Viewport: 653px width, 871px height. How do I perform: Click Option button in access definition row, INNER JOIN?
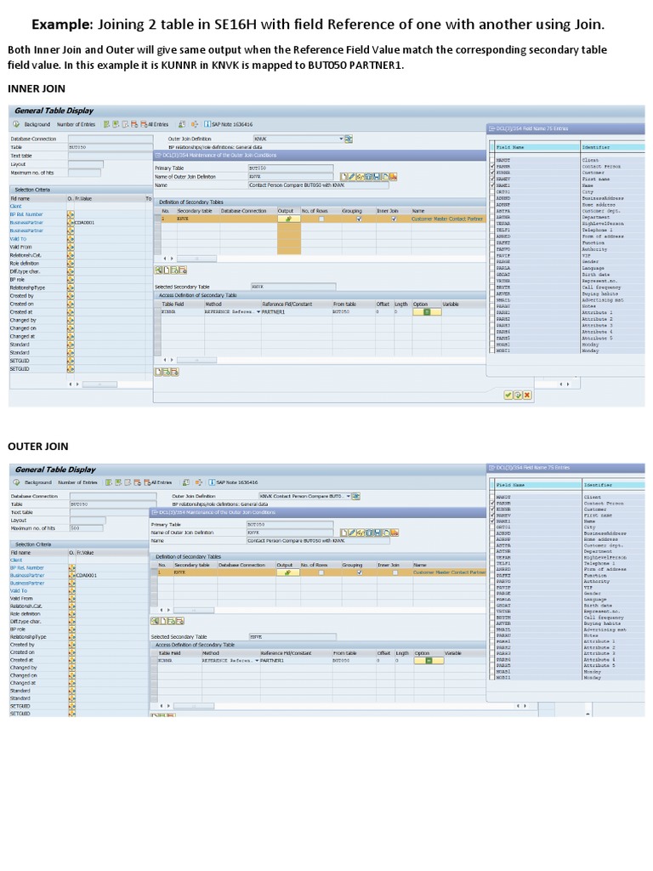[x=427, y=312]
